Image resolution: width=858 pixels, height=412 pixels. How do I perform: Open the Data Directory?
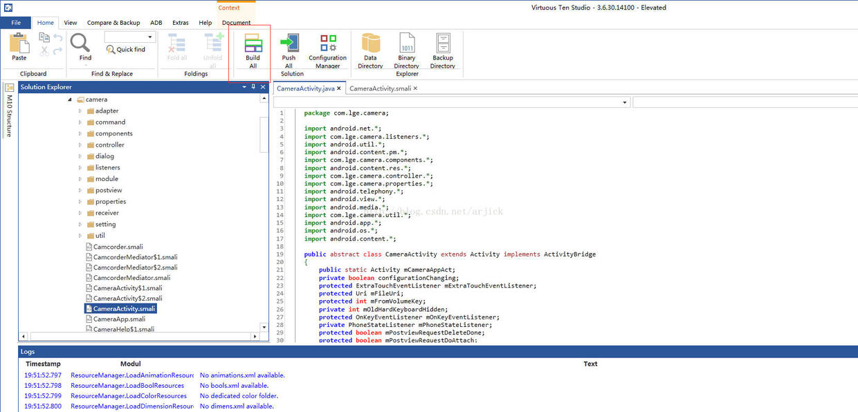370,44
